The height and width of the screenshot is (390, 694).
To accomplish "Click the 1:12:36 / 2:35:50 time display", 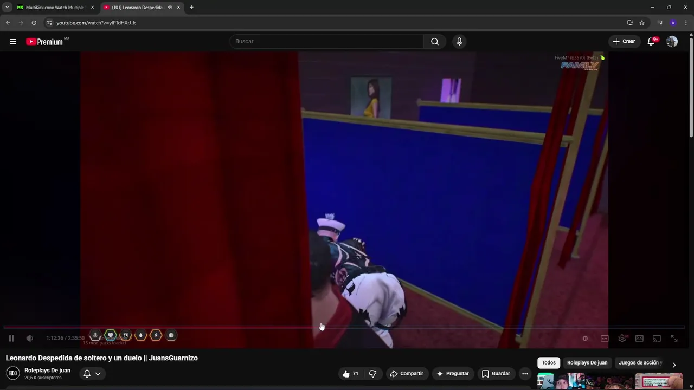I will [x=65, y=339].
